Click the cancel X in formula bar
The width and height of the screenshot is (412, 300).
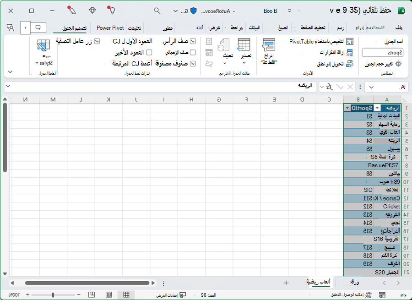[350, 87]
